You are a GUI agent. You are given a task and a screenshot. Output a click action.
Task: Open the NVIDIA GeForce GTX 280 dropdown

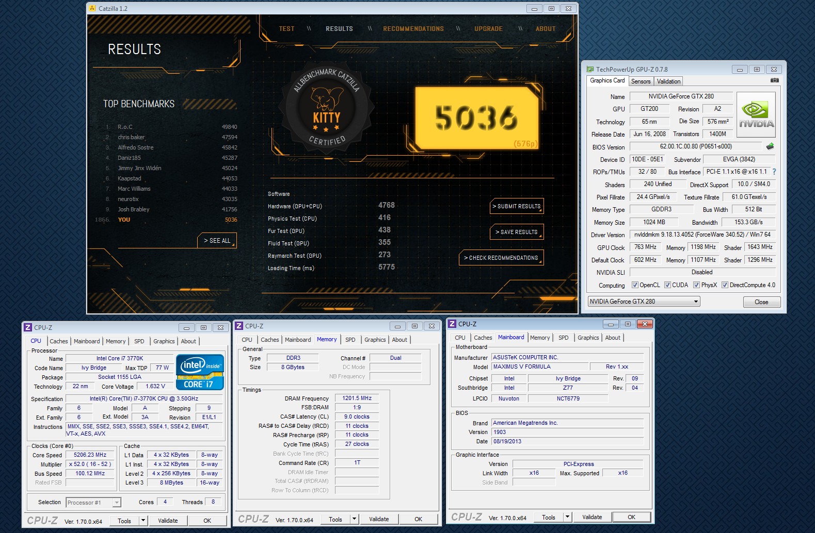644,302
